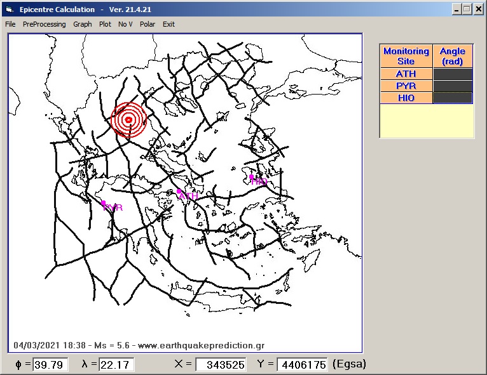Click the longitude λ input field

tap(116, 365)
